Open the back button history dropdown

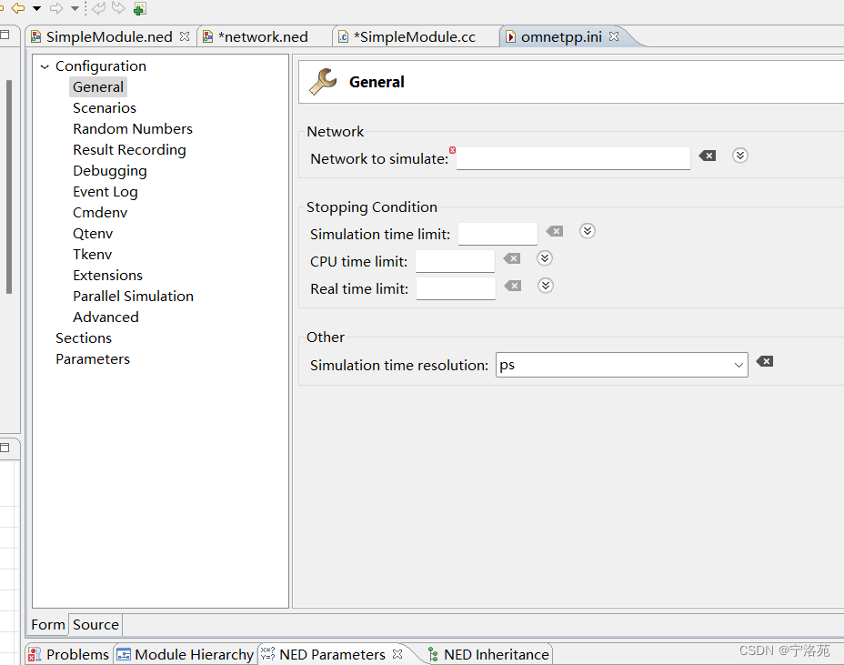(x=35, y=9)
